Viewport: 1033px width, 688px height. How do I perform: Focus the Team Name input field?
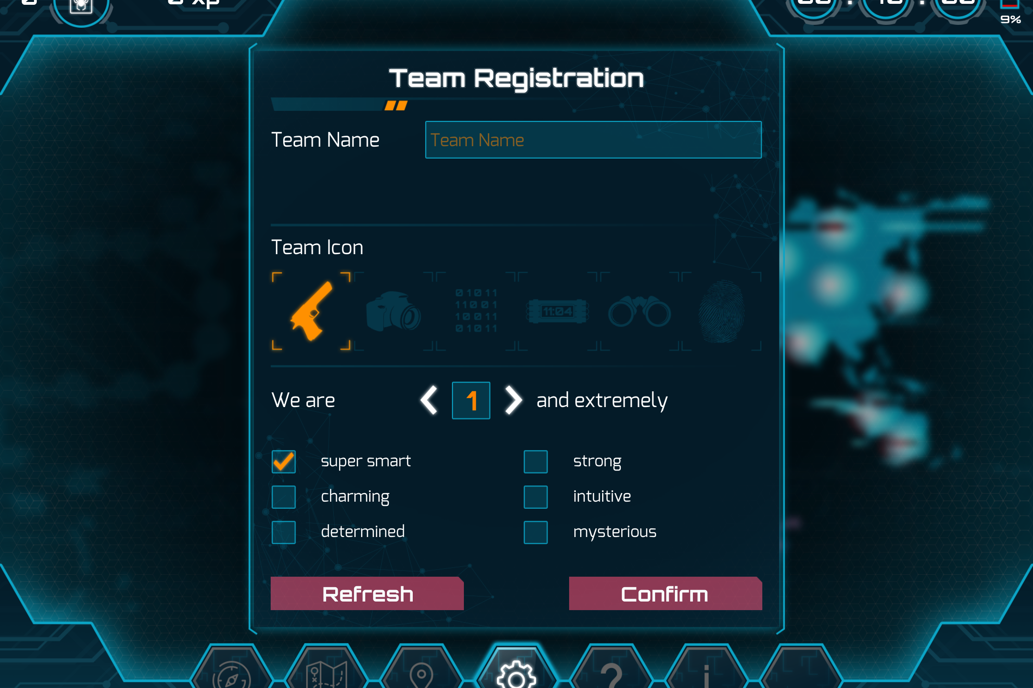coord(593,140)
